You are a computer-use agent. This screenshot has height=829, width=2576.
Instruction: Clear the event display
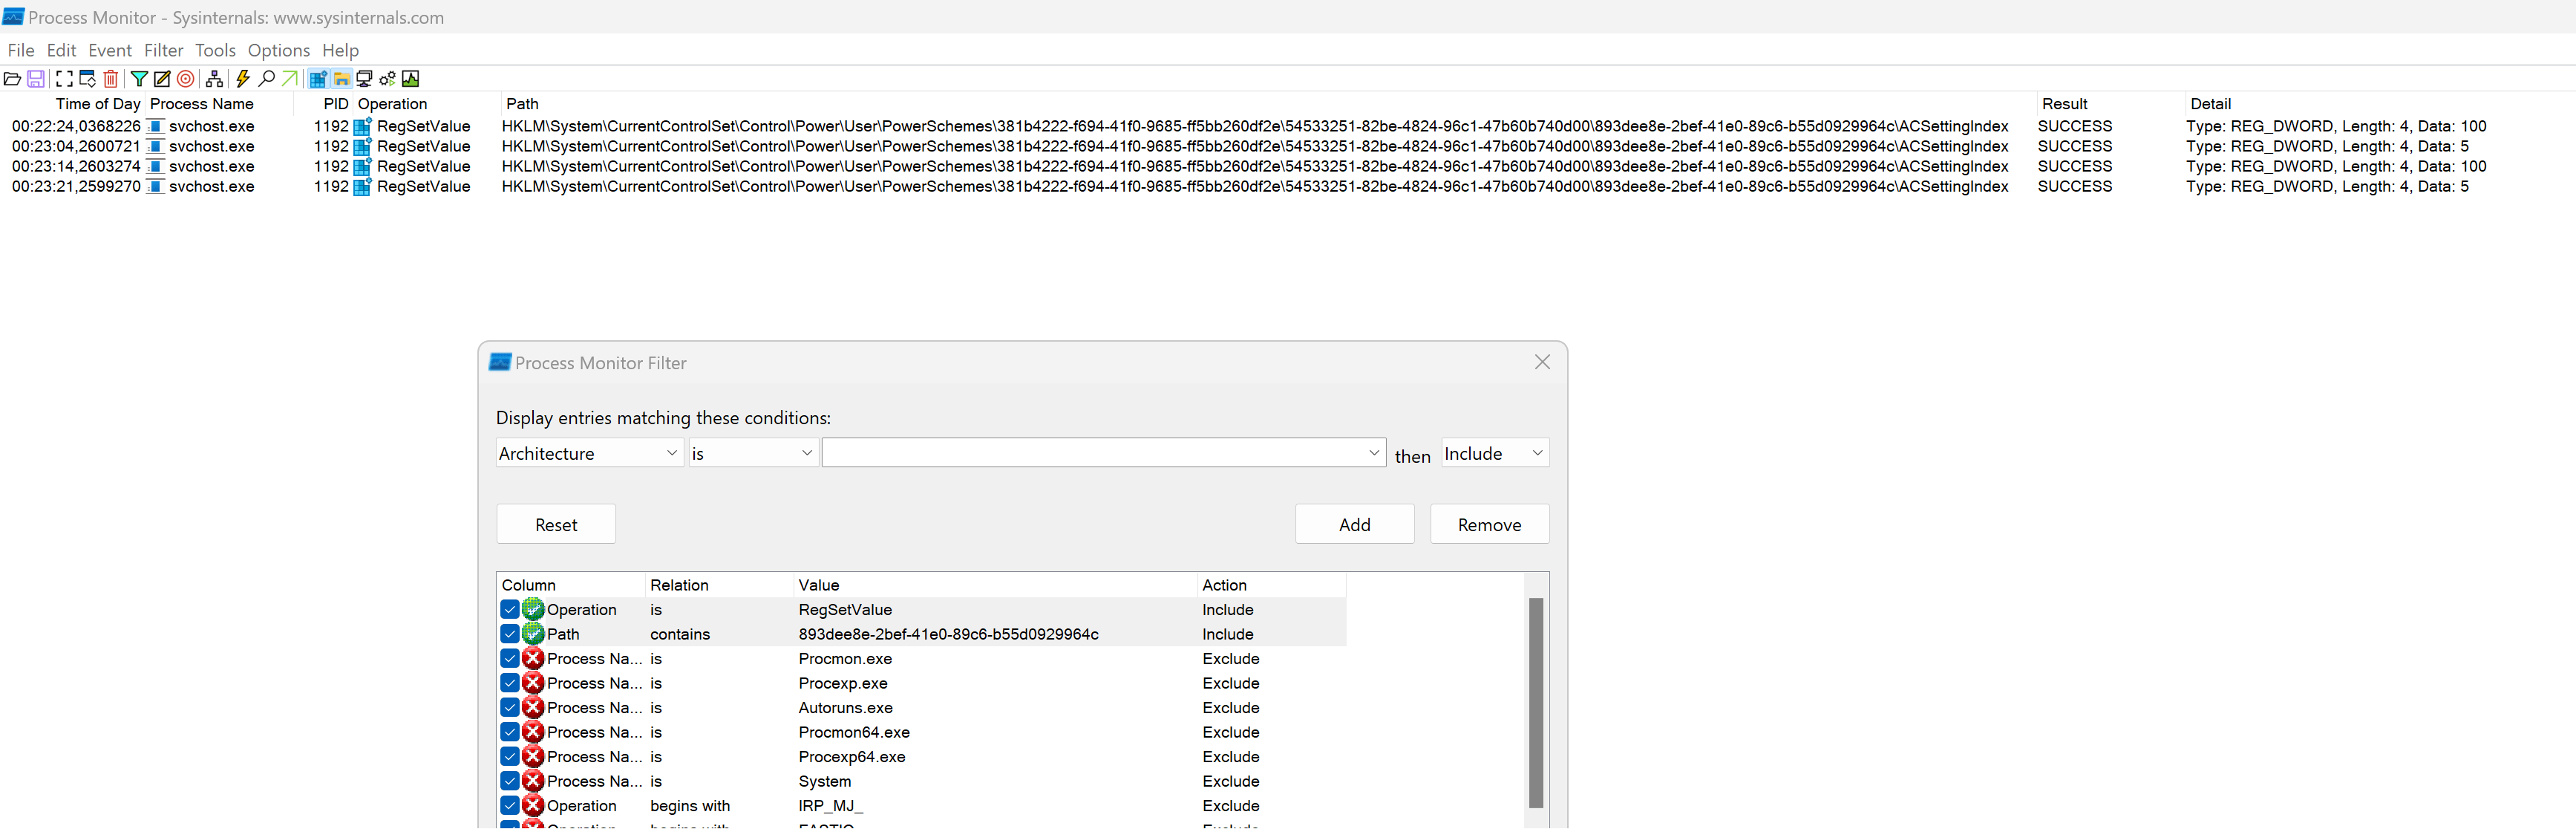[x=110, y=79]
